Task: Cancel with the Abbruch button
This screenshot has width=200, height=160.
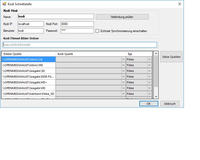Action: click(x=170, y=104)
